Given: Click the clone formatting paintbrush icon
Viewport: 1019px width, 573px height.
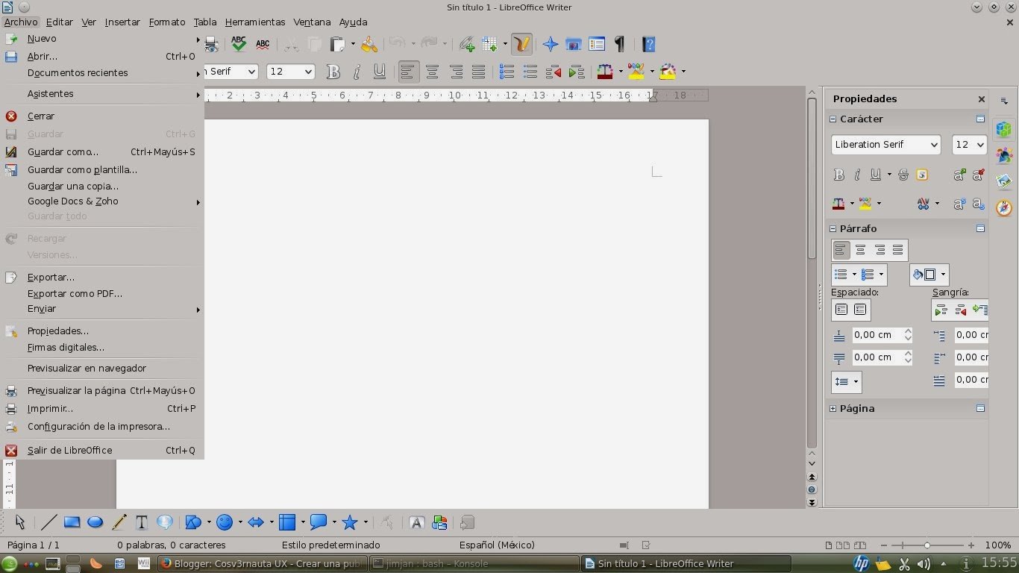Looking at the screenshot, I should (x=369, y=44).
